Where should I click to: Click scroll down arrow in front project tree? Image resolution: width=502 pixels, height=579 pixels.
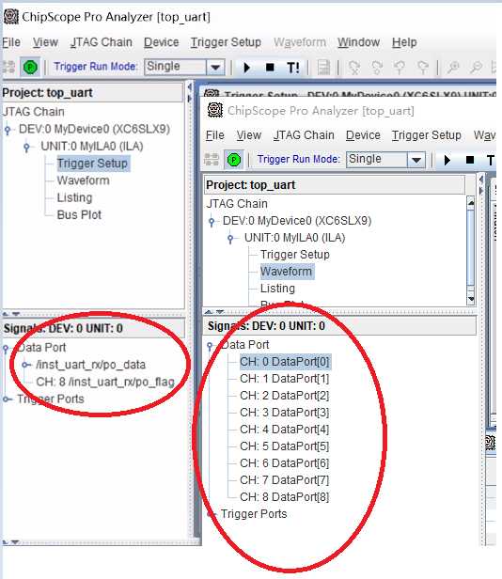471,299
